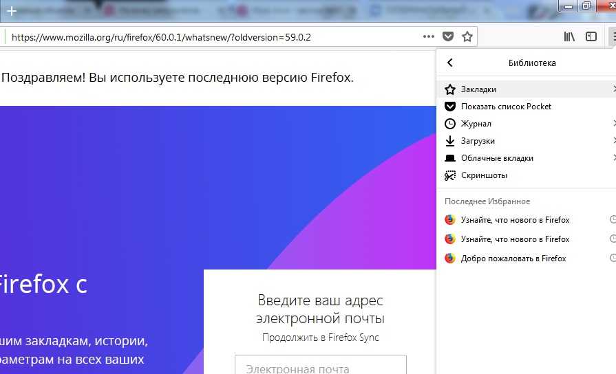Click Электронная почта input field

tap(321, 365)
